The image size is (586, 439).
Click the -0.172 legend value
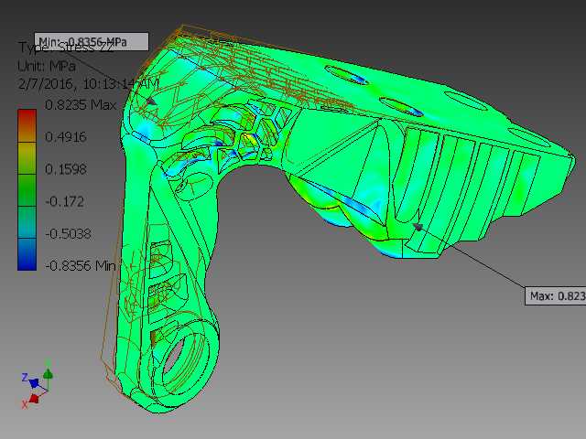64,201
